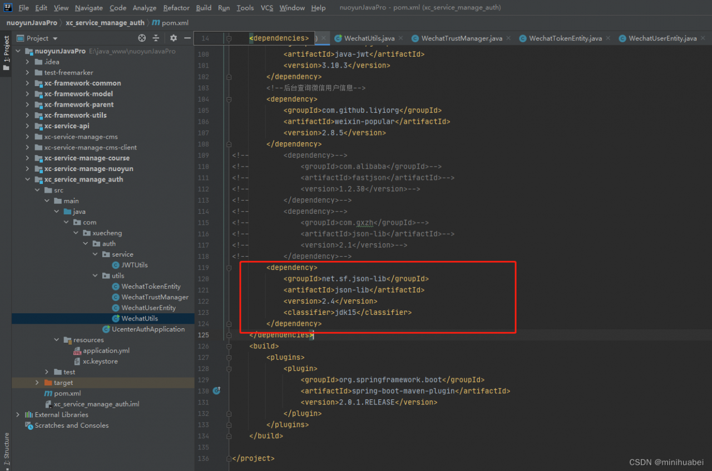
Task: Open the Refactor menu
Action: click(176, 8)
